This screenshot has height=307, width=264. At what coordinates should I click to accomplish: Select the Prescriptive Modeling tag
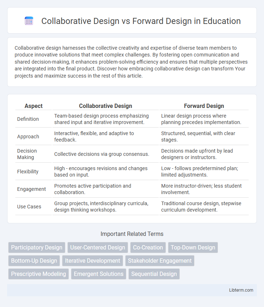pyautogui.click(x=38, y=274)
